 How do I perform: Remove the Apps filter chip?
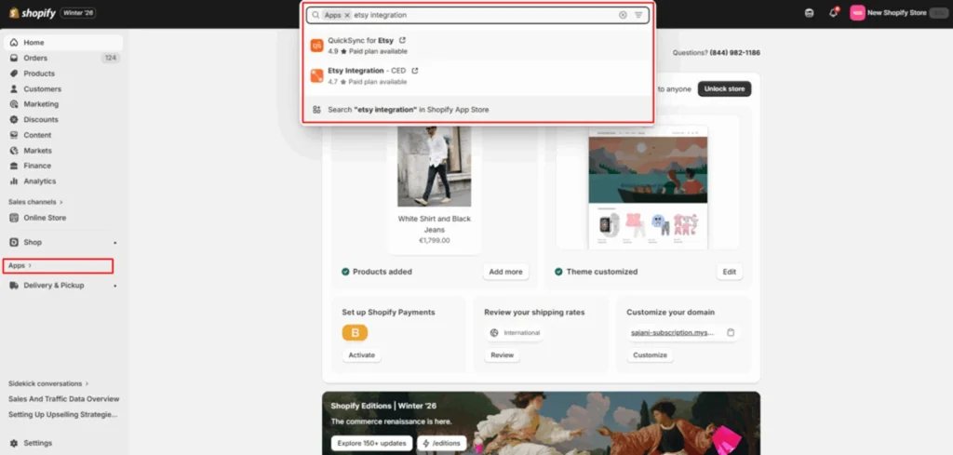(x=347, y=15)
